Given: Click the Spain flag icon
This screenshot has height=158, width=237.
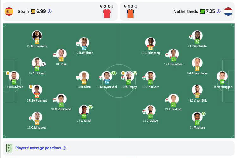Looking at the screenshot, I should 9,11.
